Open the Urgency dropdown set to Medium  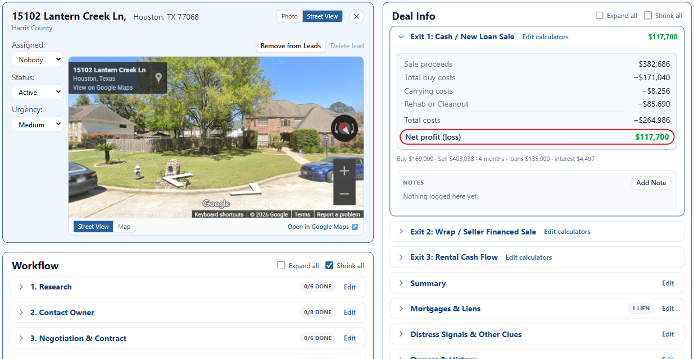(38, 125)
